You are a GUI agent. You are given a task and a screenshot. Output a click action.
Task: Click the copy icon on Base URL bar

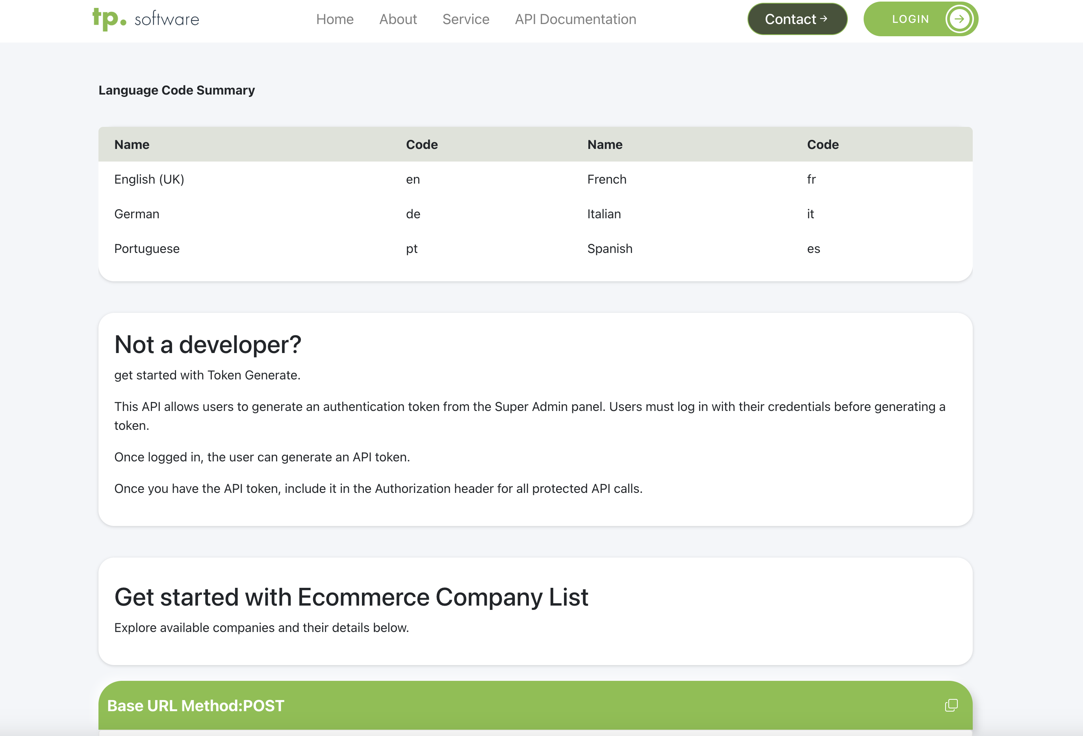(951, 705)
